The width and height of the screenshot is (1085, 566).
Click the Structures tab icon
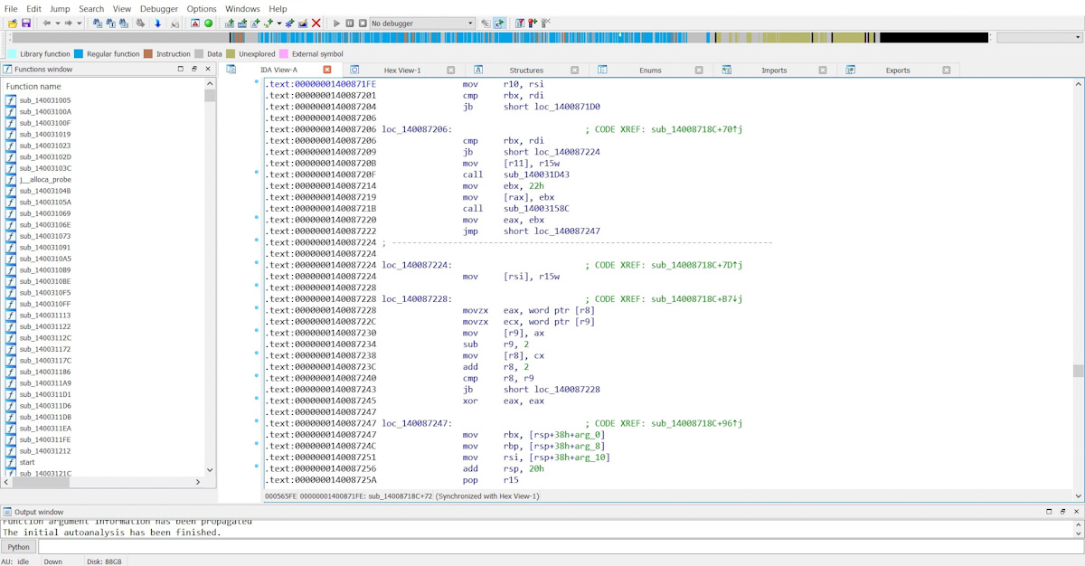pyautogui.click(x=478, y=70)
